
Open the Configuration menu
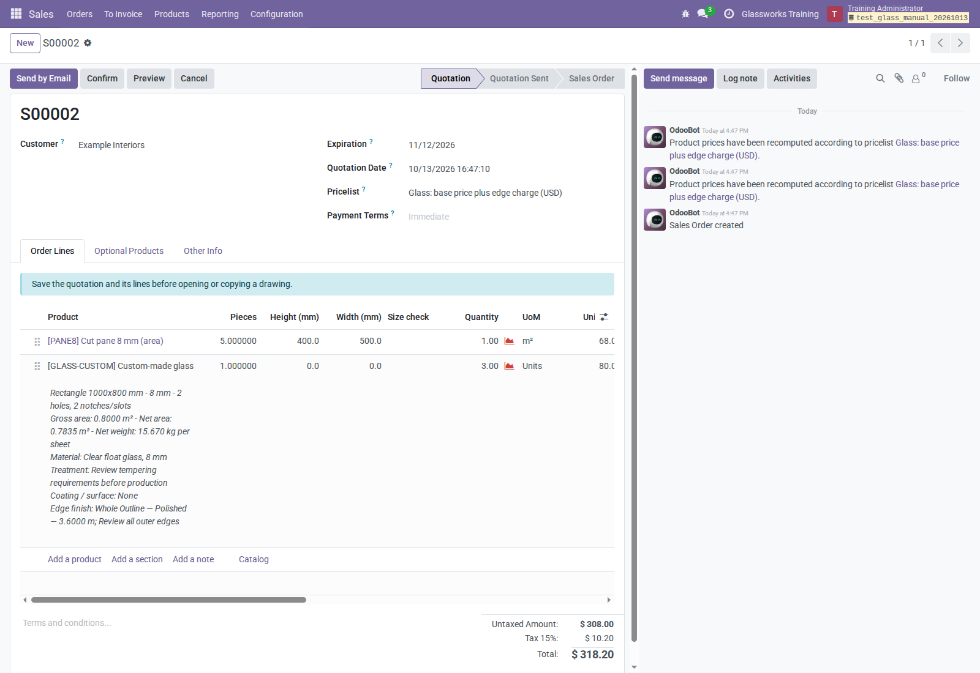pos(276,13)
